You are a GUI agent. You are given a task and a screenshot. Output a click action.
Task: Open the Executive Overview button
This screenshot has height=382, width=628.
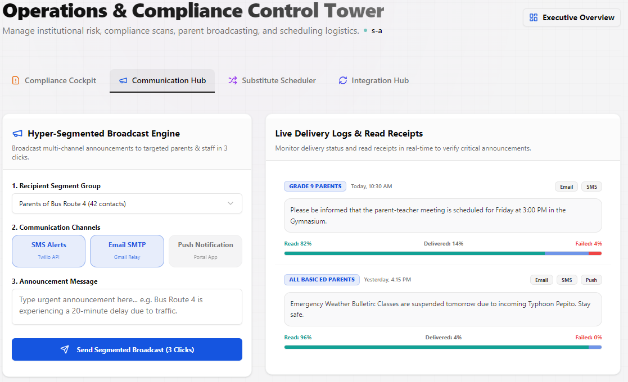tap(572, 17)
